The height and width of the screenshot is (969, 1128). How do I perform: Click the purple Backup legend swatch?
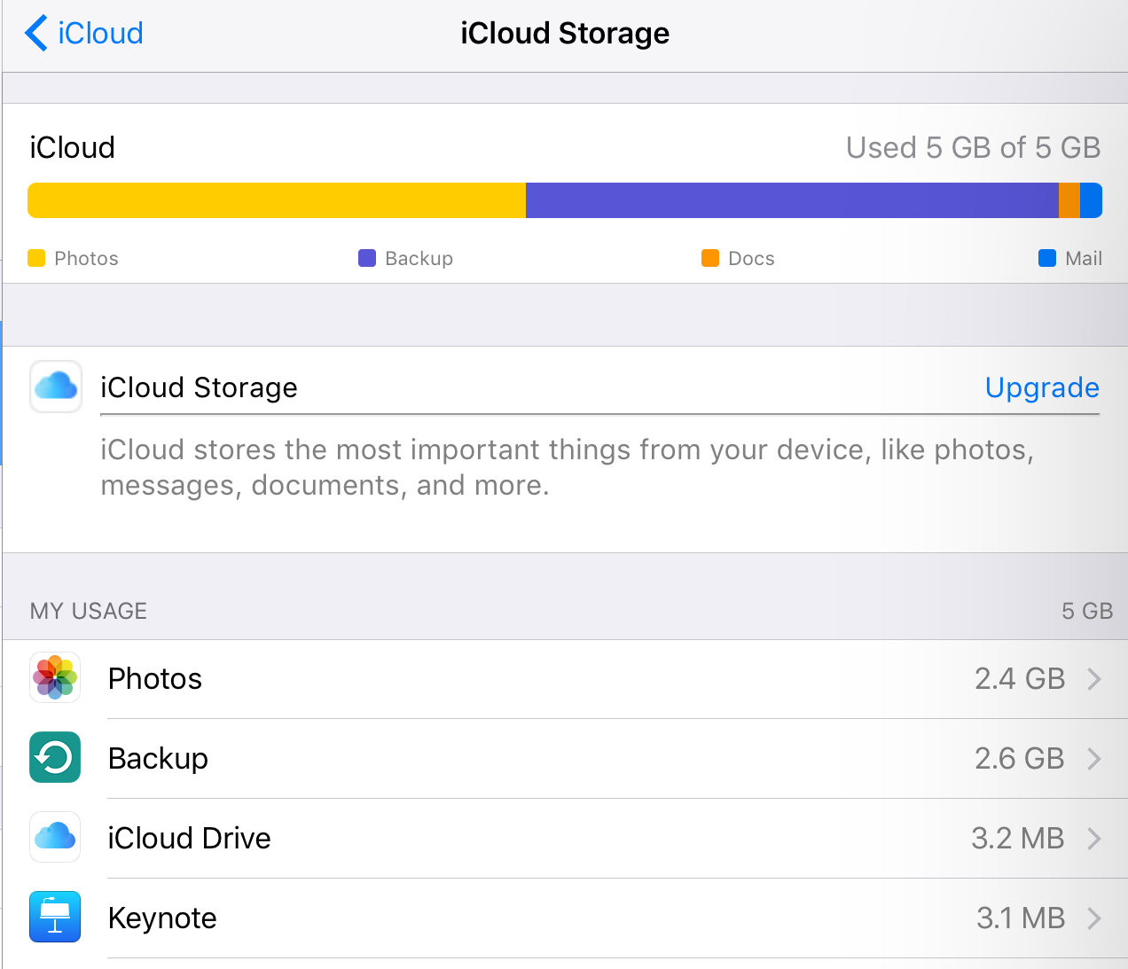[367, 258]
